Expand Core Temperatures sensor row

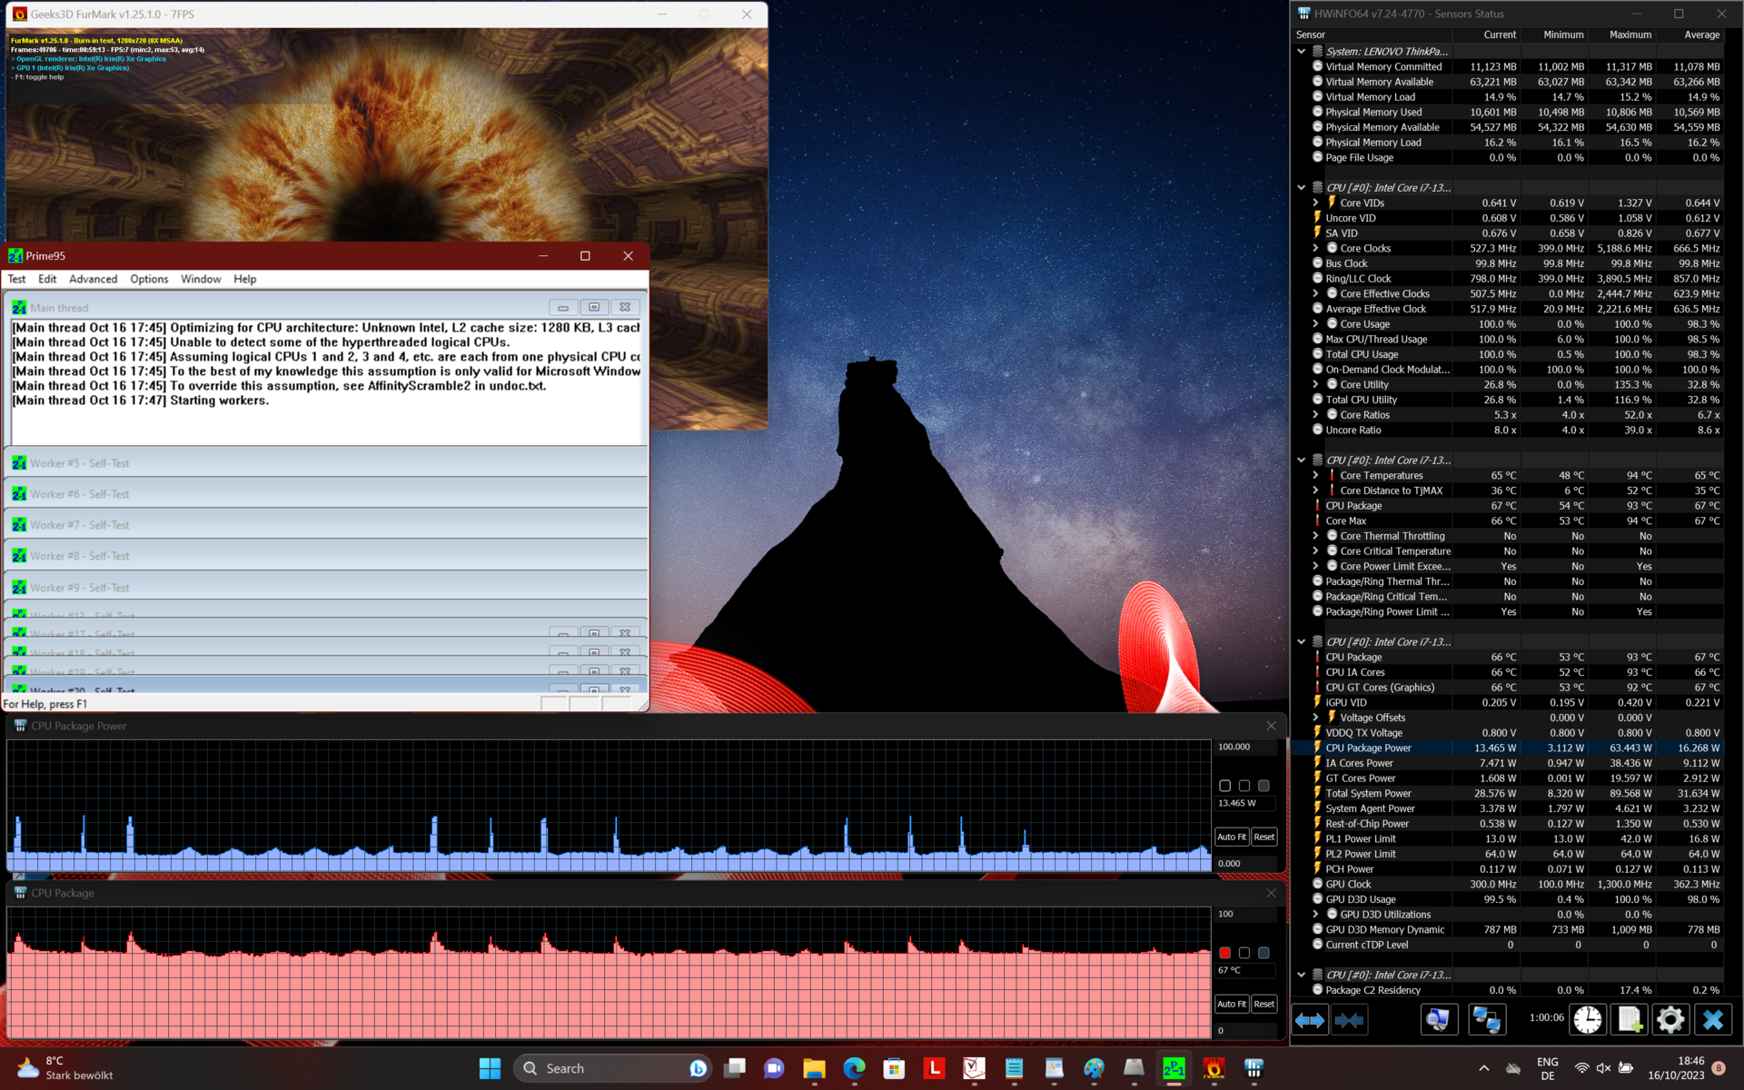[1315, 475]
